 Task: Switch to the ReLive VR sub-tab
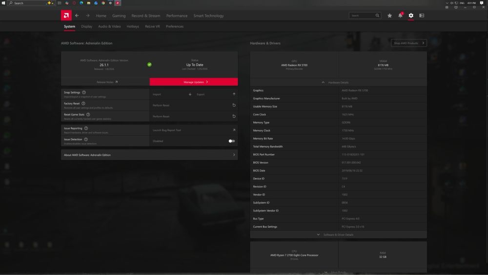pyautogui.click(x=152, y=26)
